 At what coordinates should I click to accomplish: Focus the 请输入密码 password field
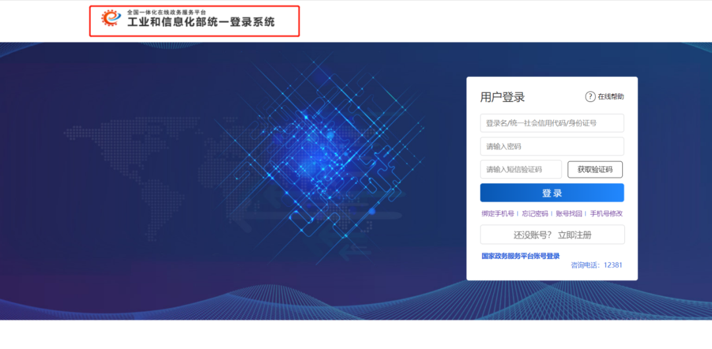click(x=552, y=146)
